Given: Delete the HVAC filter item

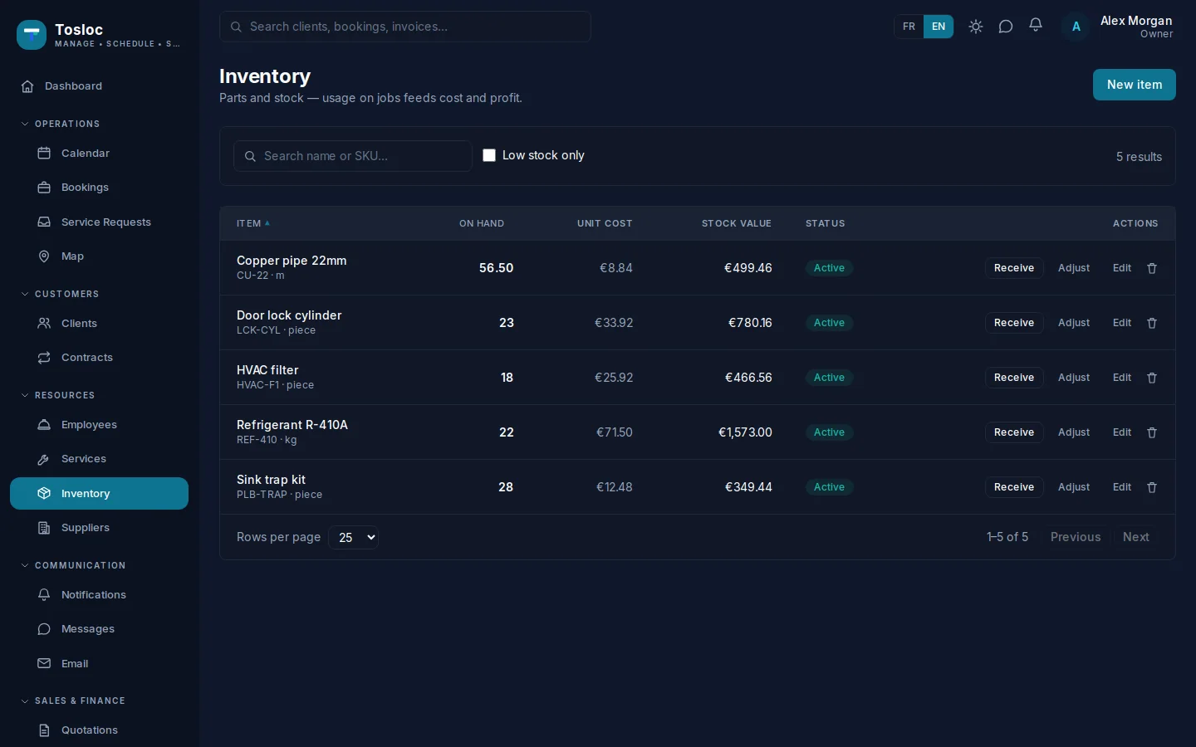Looking at the screenshot, I should pos(1152,378).
